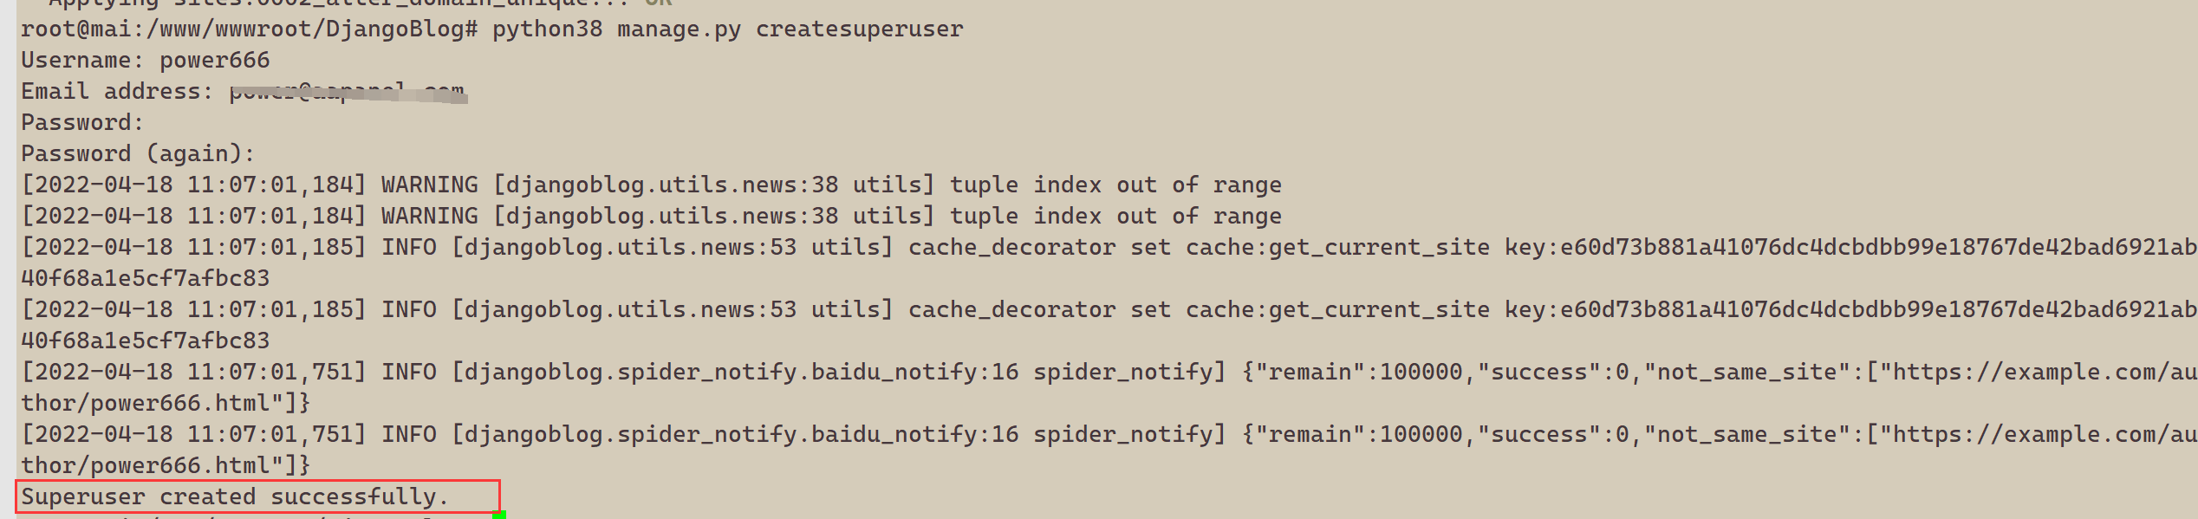Screen dimensions: 2198x519
Task: Click the green terminal cursor block
Action: pyautogui.click(x=499, y=516)
